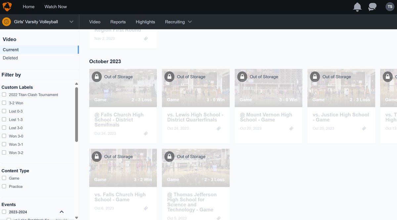397x220 pixels.
Task: Switch to the Highlights tab
Action: pyautogui.click(x=145, y=22)
